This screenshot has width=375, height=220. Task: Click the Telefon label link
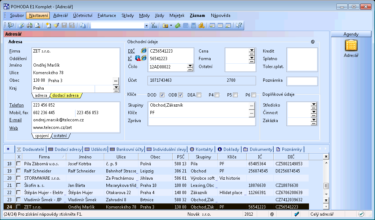coord(17,105)
